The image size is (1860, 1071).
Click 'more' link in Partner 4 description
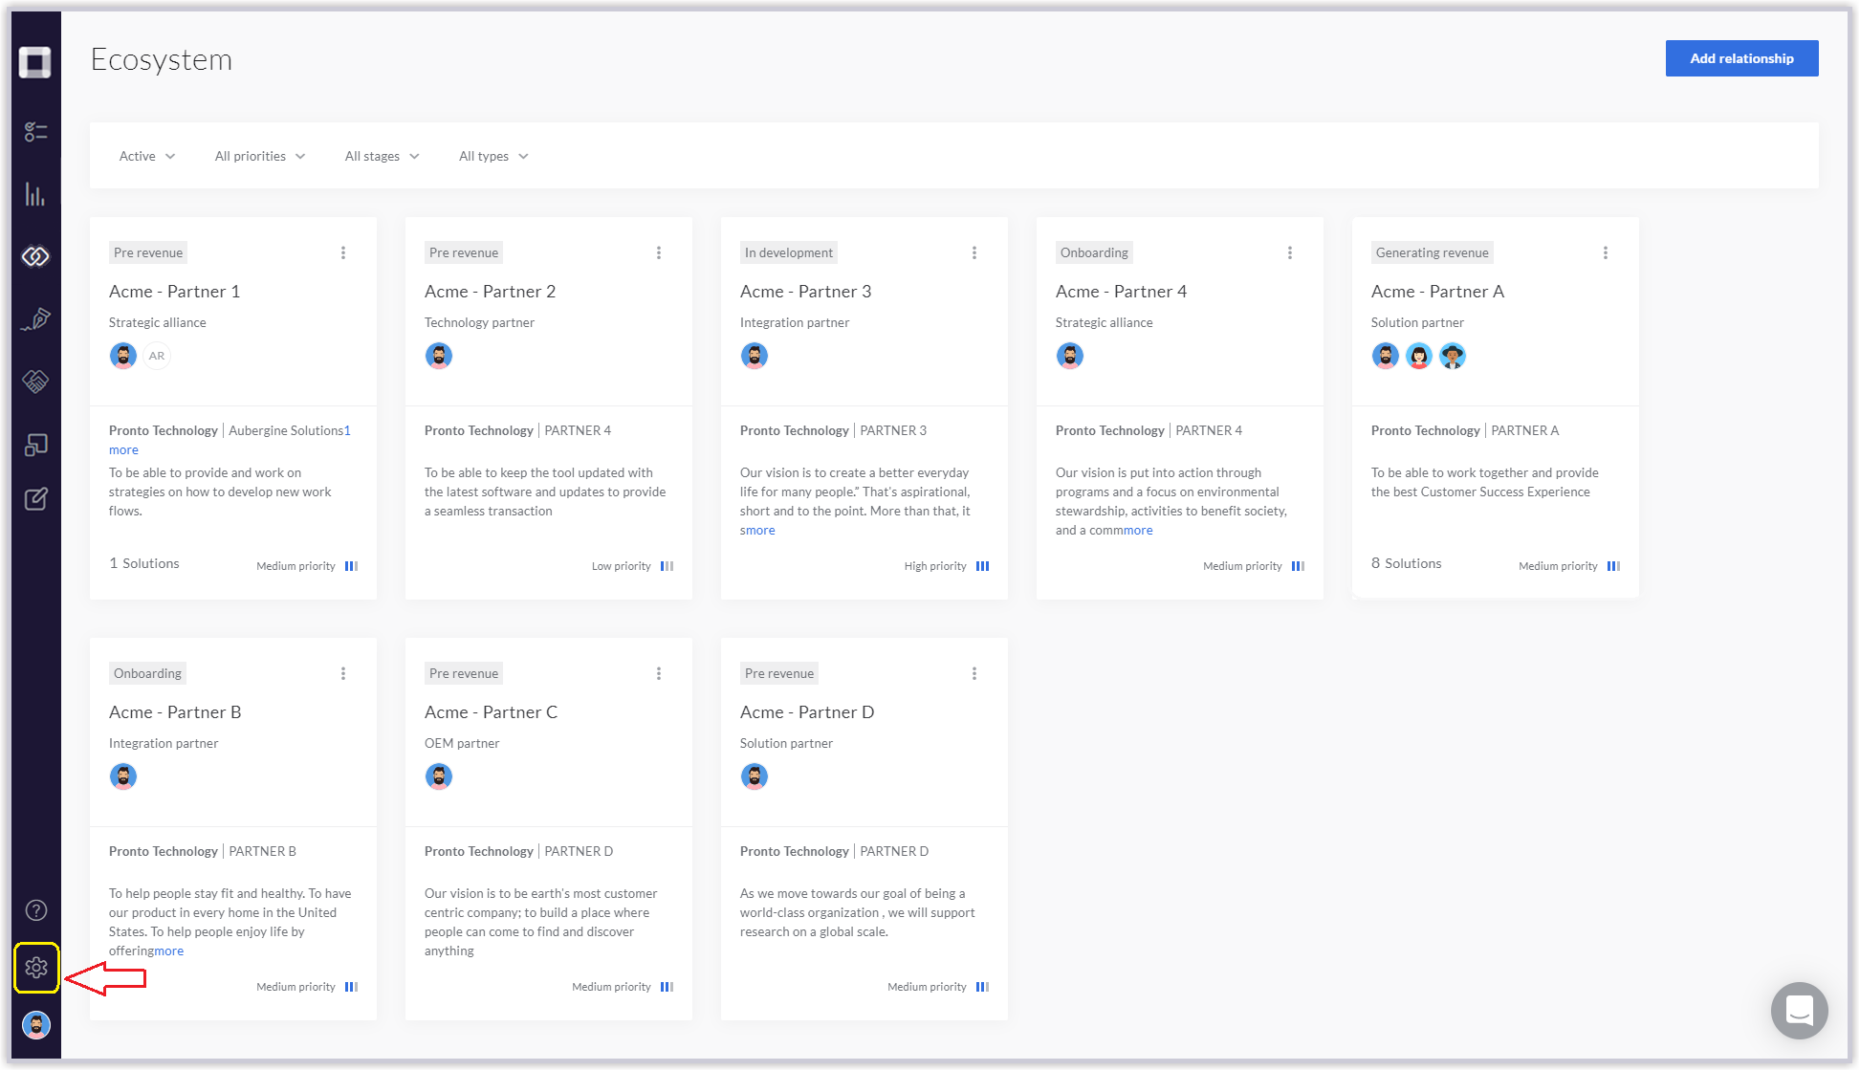point(1137,530)
